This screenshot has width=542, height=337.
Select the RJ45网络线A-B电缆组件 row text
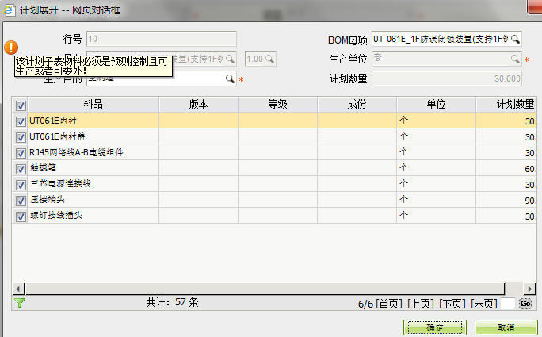76,152
